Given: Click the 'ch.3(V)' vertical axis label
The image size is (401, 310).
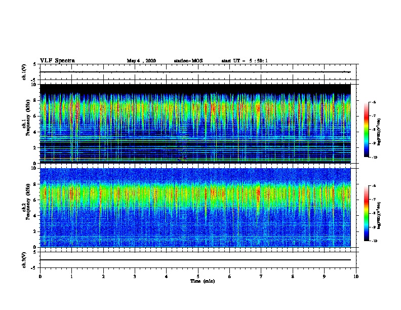Looking at the screenshot, I should coord(24,260).
